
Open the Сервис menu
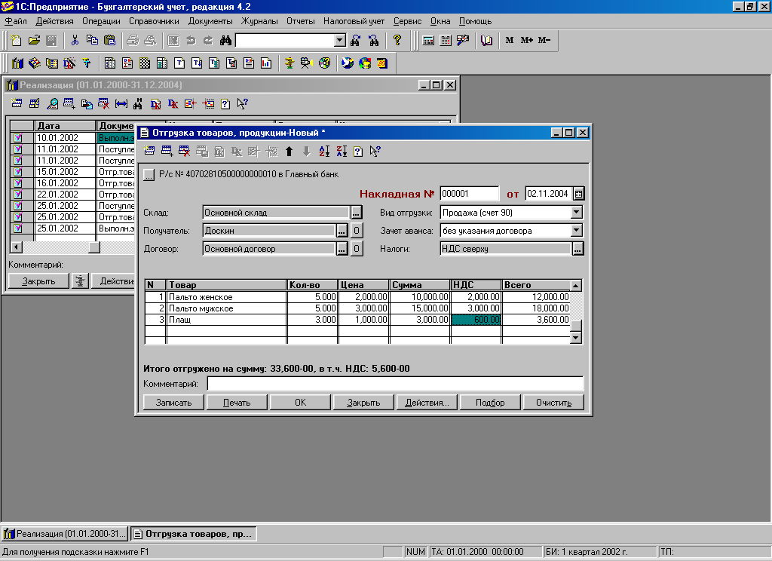point(407,21)
